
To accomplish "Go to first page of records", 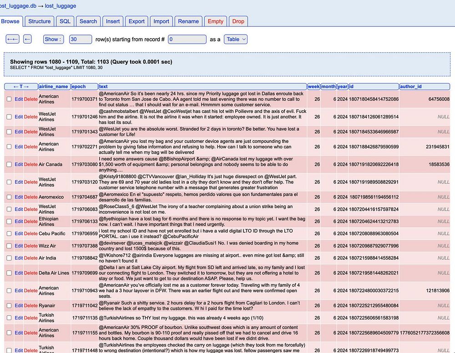I will pos(12,39).
